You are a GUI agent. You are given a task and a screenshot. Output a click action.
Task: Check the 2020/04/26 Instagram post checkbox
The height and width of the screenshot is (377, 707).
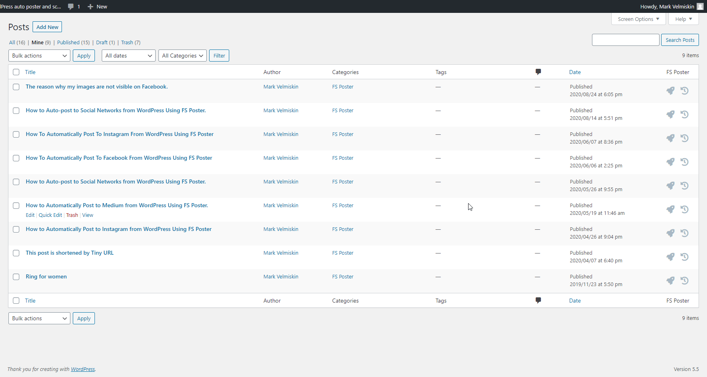point(16,229)
